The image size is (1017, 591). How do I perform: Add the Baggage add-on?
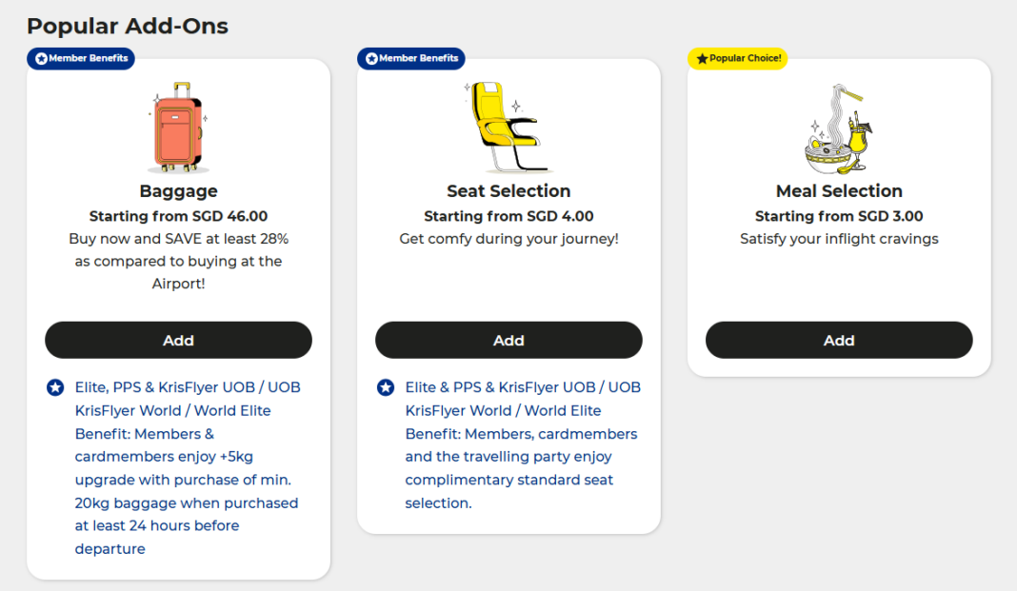click(178, 340)
